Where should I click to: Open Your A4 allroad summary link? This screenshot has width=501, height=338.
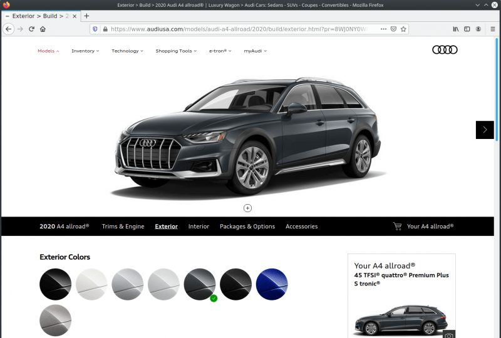coord(430,227)
